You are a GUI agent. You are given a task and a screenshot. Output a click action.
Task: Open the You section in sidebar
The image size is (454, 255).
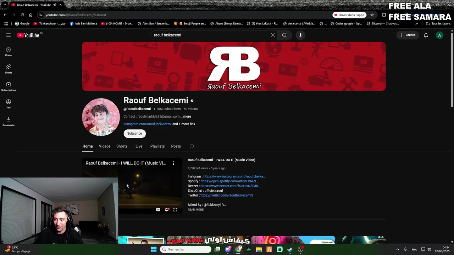pos(9,104)
